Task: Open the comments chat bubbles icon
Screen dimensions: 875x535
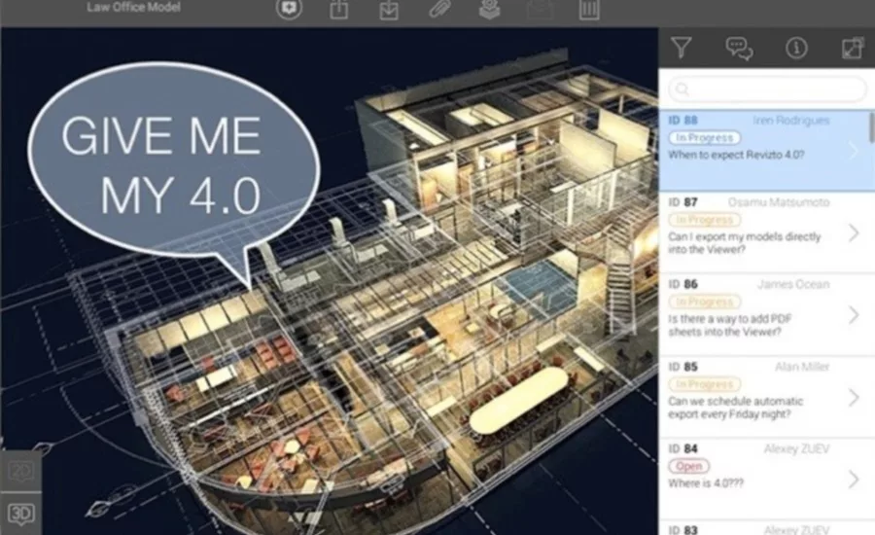Action: (740, 48)
